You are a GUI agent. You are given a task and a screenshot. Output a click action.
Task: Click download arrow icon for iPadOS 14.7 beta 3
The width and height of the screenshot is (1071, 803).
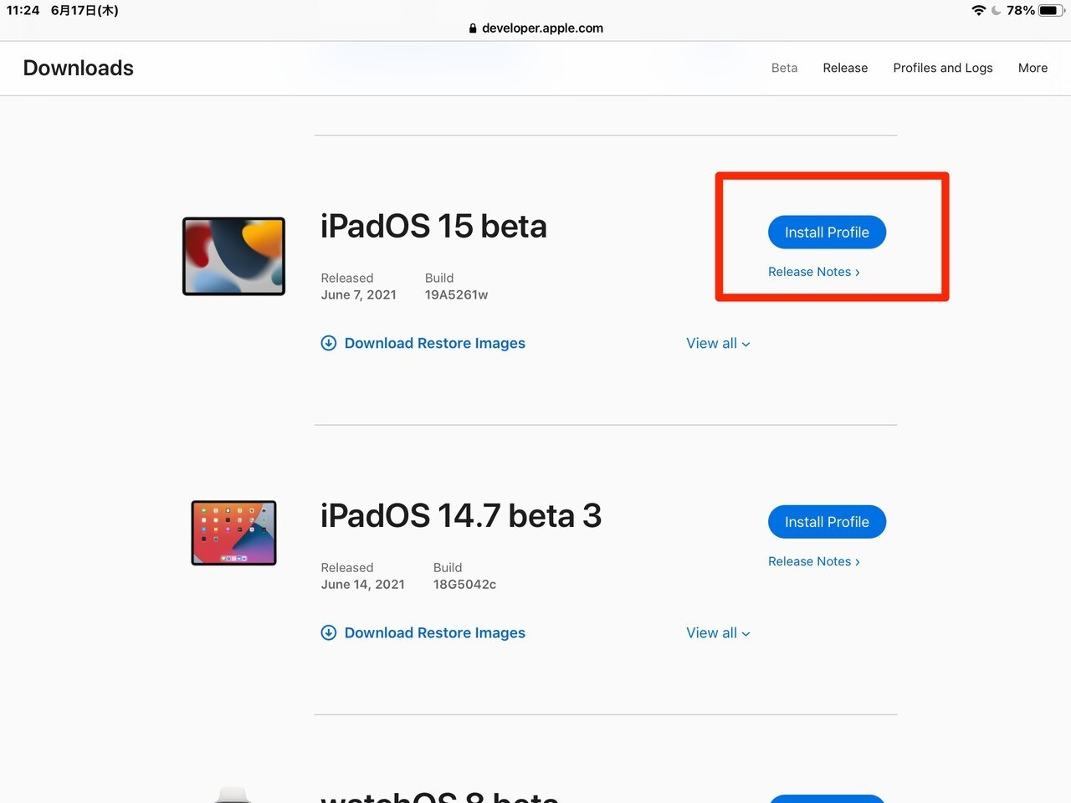click(329, 632)
